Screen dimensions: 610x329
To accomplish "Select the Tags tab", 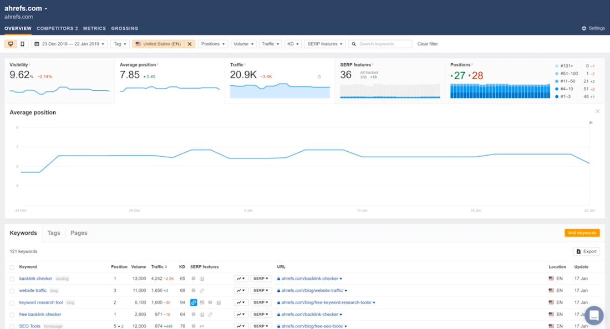I will (54, 233).
